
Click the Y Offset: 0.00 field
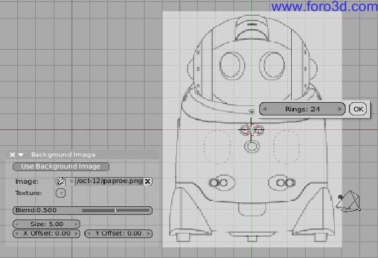point(119,233)
